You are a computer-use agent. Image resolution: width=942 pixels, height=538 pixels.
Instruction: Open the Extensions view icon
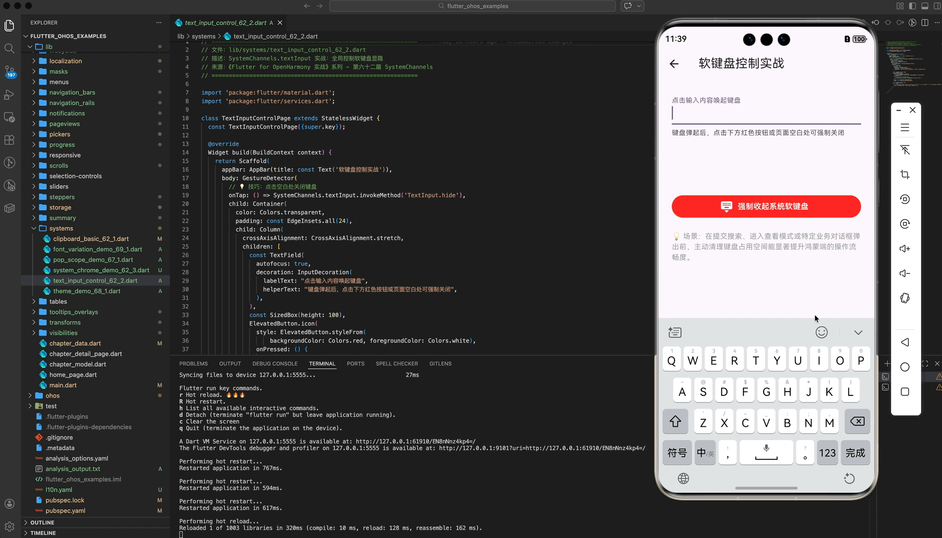tap(10, 140)
